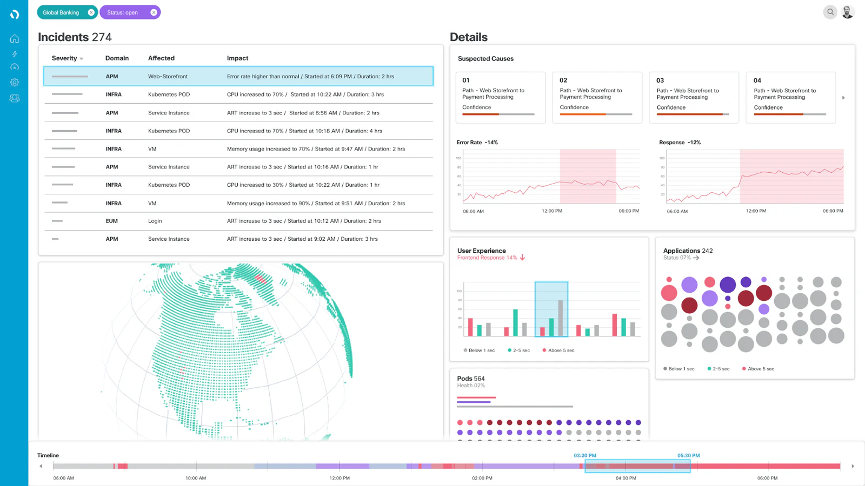865x486 pixels.
Task: Click the Suspected Causes heading
Action: pos(485,59)
